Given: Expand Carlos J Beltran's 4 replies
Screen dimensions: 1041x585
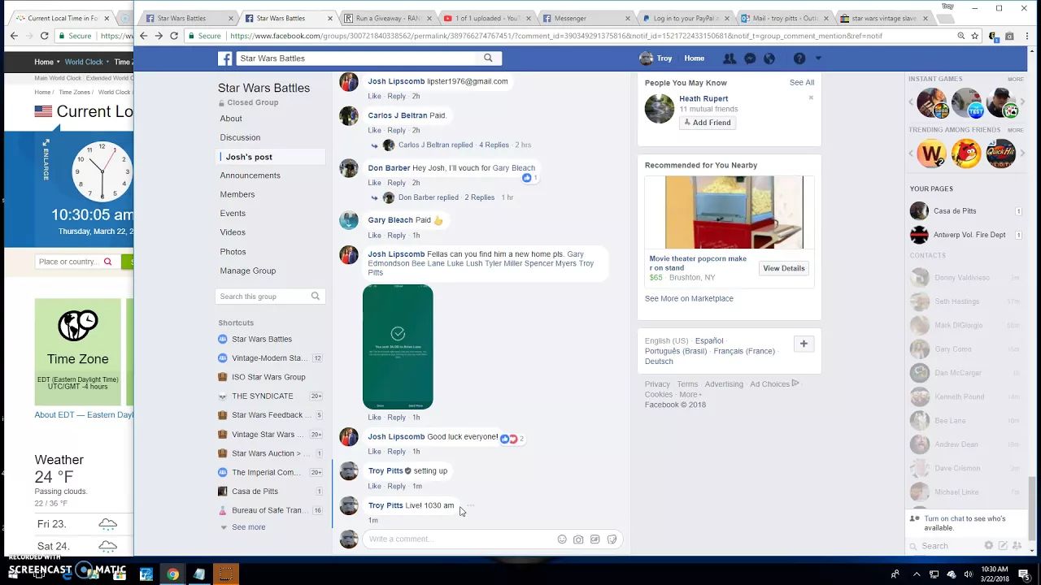Looking at the screenshot, I should (x=494, y=145).
